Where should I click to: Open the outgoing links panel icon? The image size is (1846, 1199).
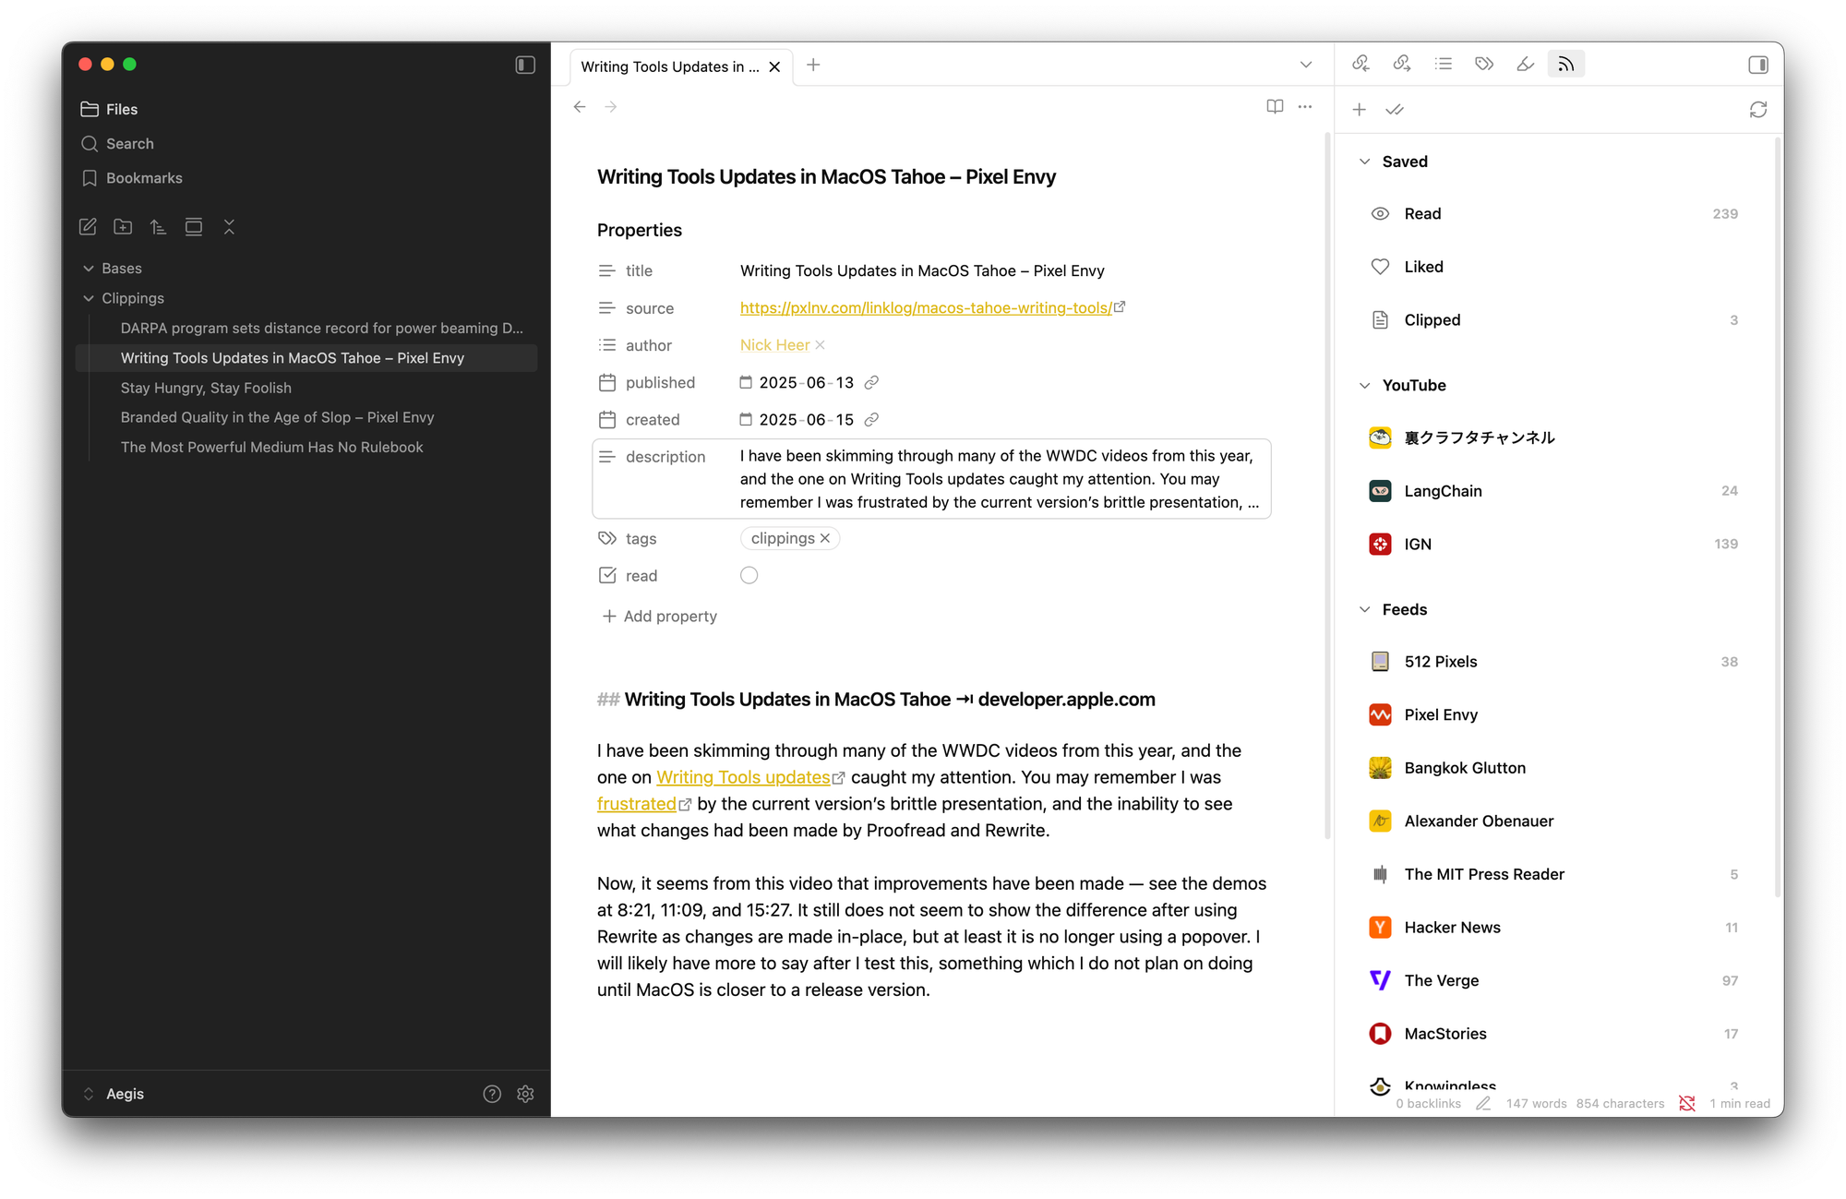click(x=1402, y=65)
